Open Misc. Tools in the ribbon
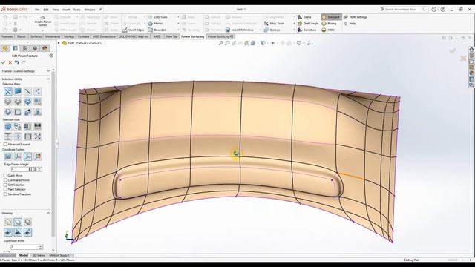This screenshot has width=475, height=267. [x=274, y=23]
